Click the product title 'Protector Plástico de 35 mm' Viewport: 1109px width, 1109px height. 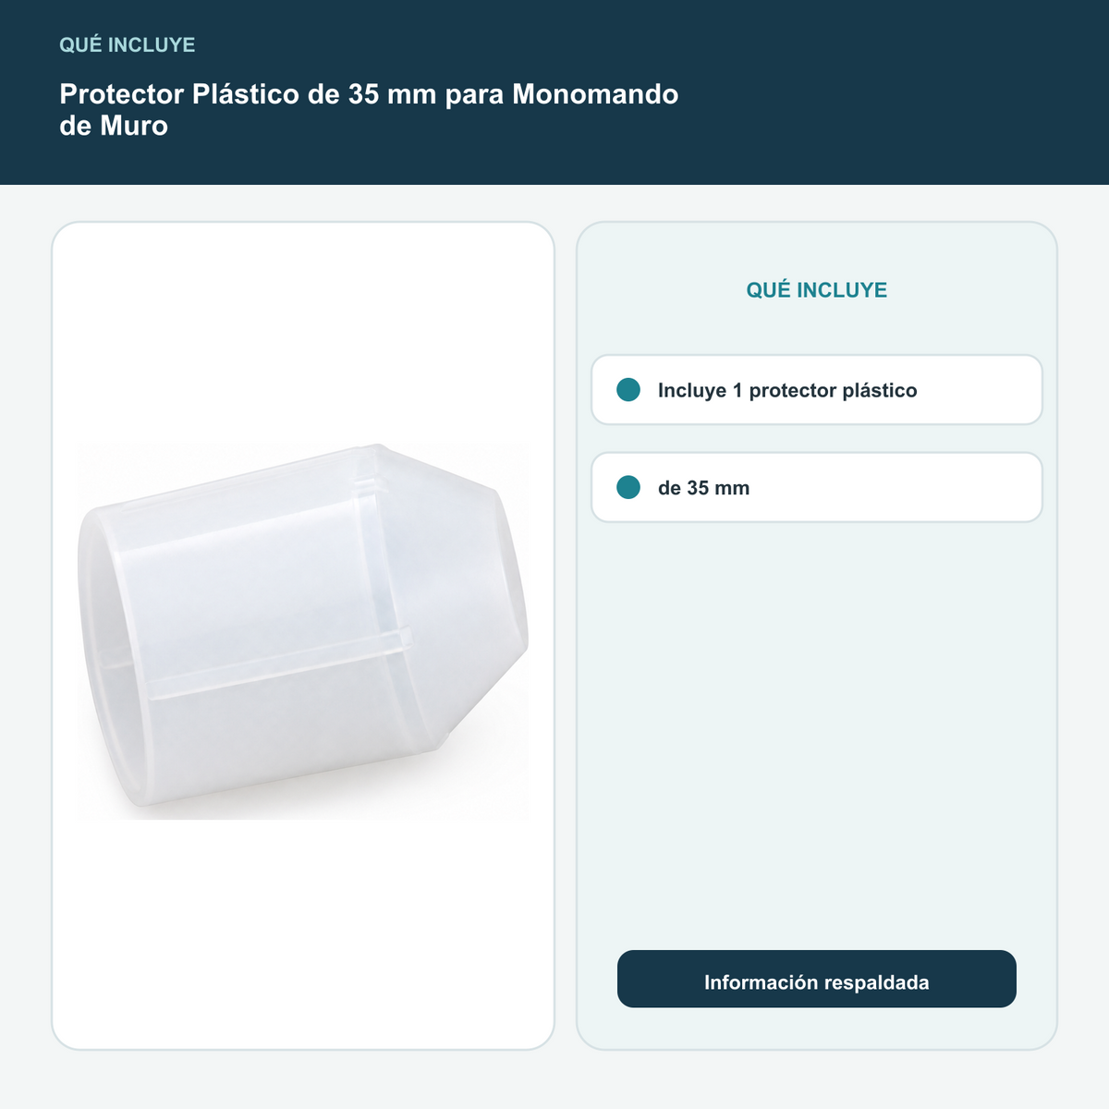[248, 94]
